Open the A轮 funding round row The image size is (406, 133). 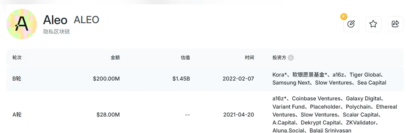click(x=205, y=115)
